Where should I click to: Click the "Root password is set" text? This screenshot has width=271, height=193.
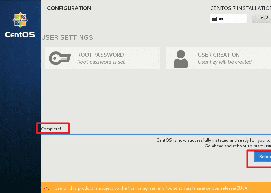tap(101, 62)
